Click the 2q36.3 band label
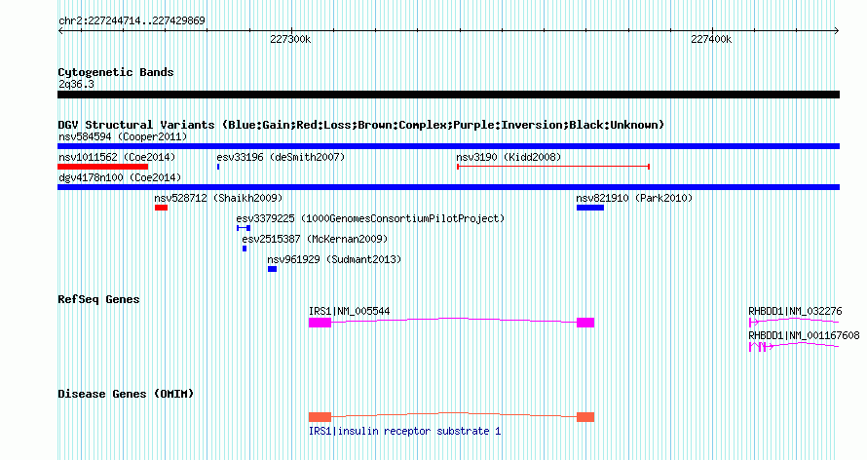The height and width of the screenshot is (460, 867). click(x=76, y=84)
